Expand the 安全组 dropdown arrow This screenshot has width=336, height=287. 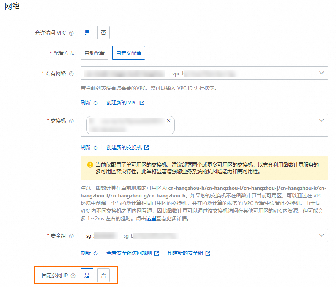coord(321,235)
